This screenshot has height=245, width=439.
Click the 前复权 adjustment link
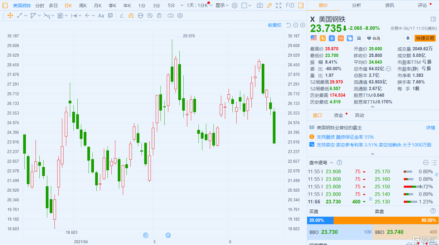tap(275, 25)
